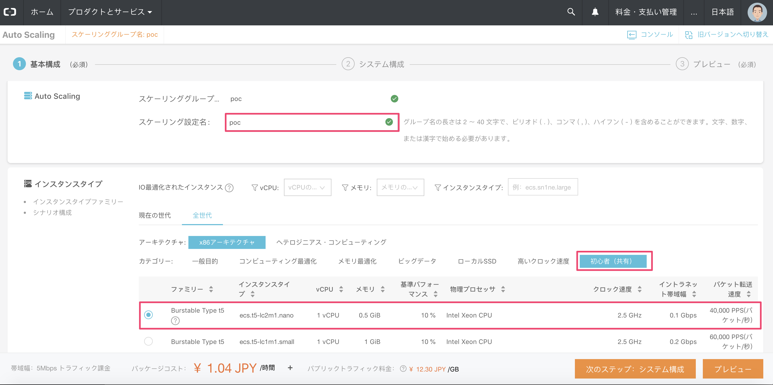
Task: Click the Alibaba Cloud logo icon
Action: click(10, 12)
